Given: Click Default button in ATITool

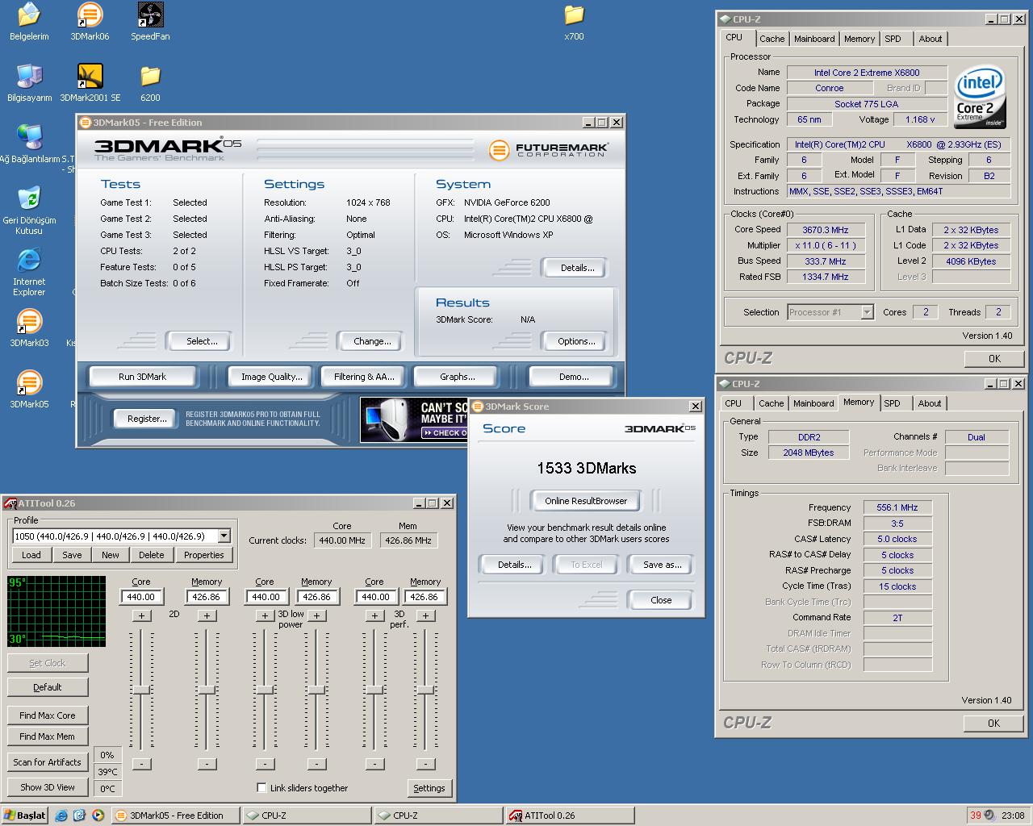Looking at the screenshot, I should (x=48, y=687).
